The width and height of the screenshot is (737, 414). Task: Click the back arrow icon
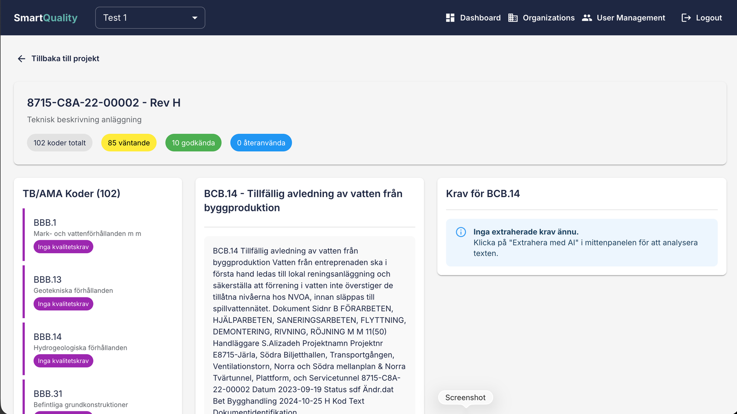tap(22, 58)
